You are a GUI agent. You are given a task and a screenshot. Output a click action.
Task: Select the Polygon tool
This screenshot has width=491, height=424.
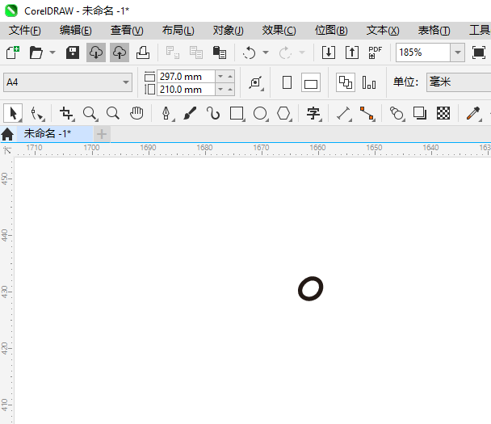(283, 113)
